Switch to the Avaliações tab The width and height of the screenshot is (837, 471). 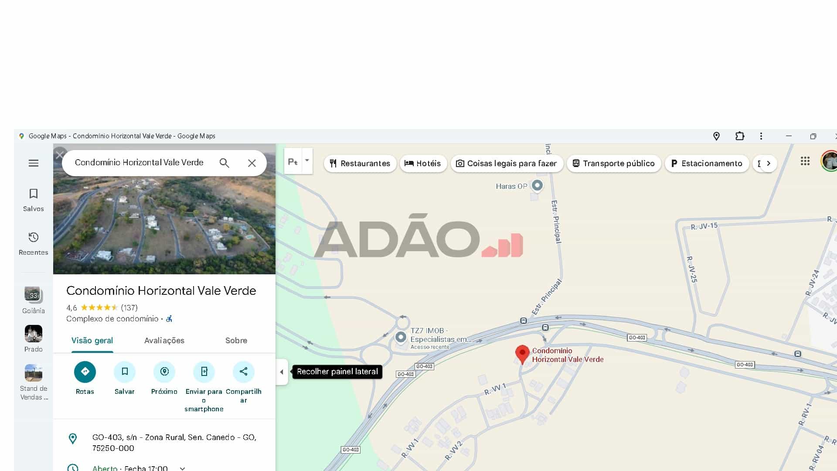(x=164, y=341)
